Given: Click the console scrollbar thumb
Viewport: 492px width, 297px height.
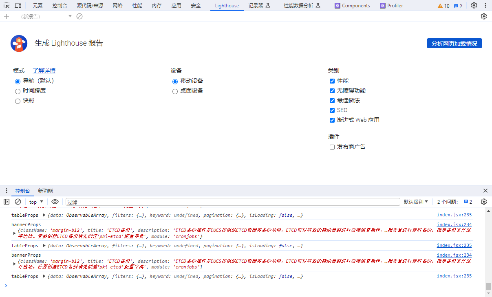Looking at the screenshot, I should tap(488, 286).
